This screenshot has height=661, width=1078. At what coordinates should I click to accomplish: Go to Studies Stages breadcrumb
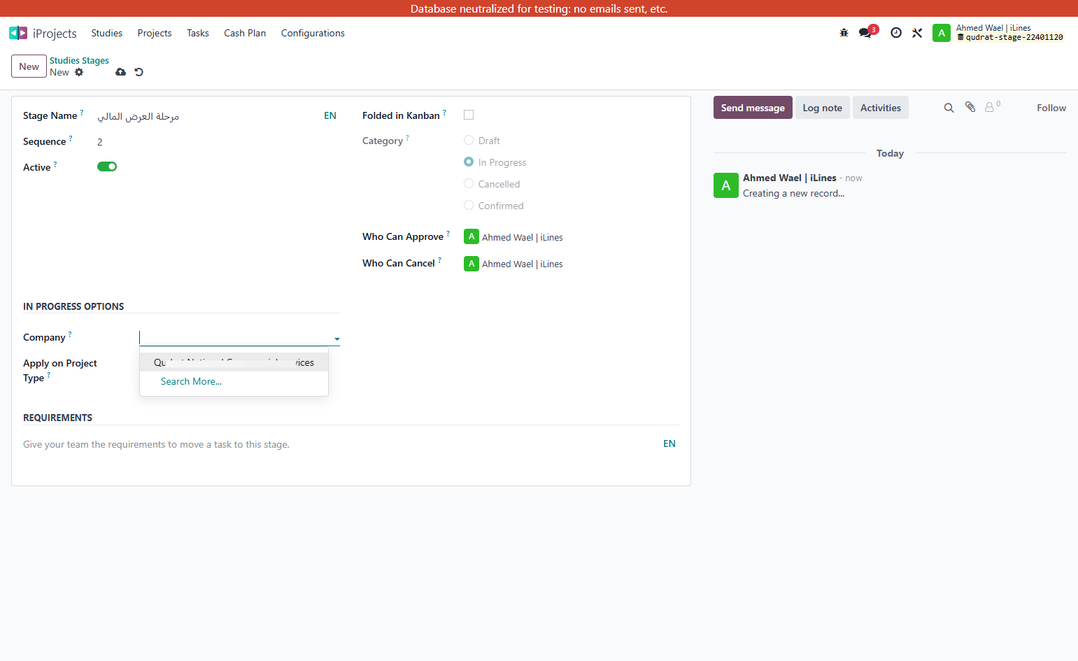point(79,60)
